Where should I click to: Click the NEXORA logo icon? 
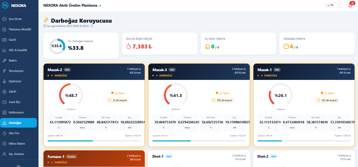coord(6,5)
